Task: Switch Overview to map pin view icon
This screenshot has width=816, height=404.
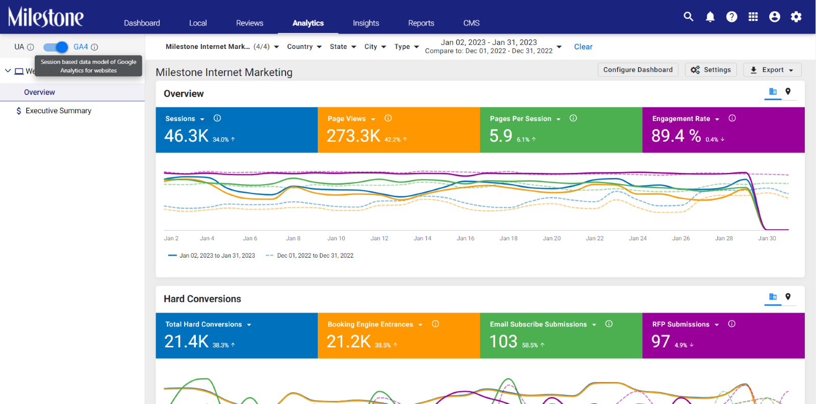Action: [788, 92]
